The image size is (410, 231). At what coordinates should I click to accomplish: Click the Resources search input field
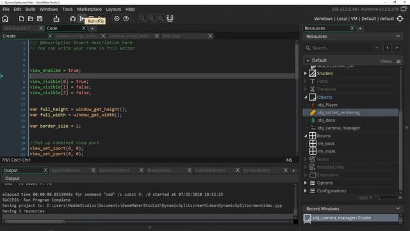point(342,48)
